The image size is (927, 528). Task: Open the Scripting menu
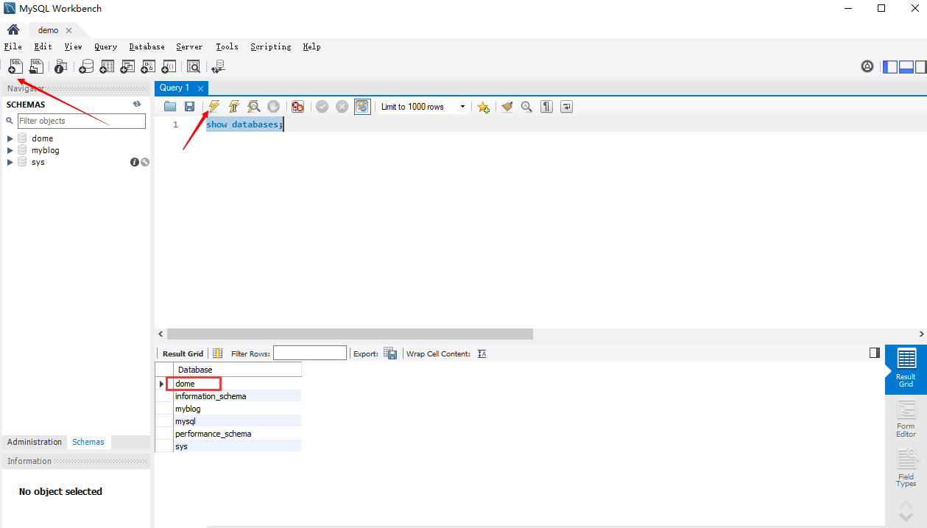tap(270, 46)
